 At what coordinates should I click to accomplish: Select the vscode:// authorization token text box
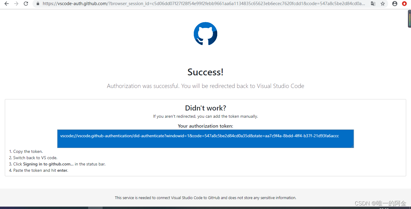[205, 139]
